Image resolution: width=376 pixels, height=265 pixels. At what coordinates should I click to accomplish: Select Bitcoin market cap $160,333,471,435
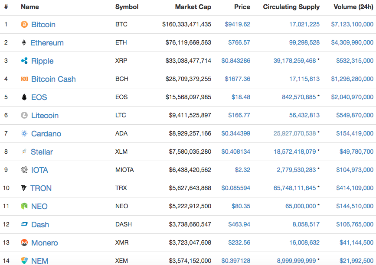coord(186,24)
